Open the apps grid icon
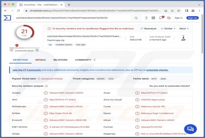 153,18
